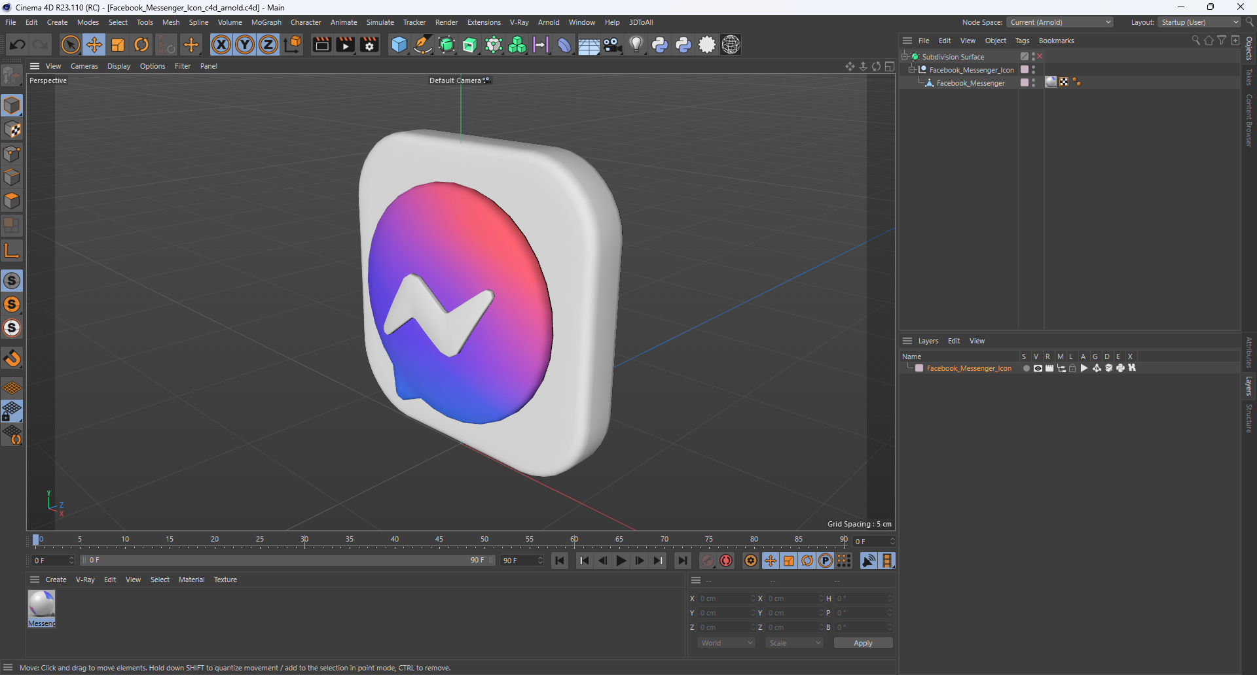Click the globe icon in toolbar

(x=731, y=44)
